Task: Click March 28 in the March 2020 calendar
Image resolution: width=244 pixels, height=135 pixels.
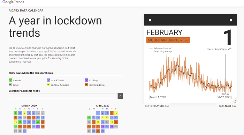Action: tap(43, 127)
